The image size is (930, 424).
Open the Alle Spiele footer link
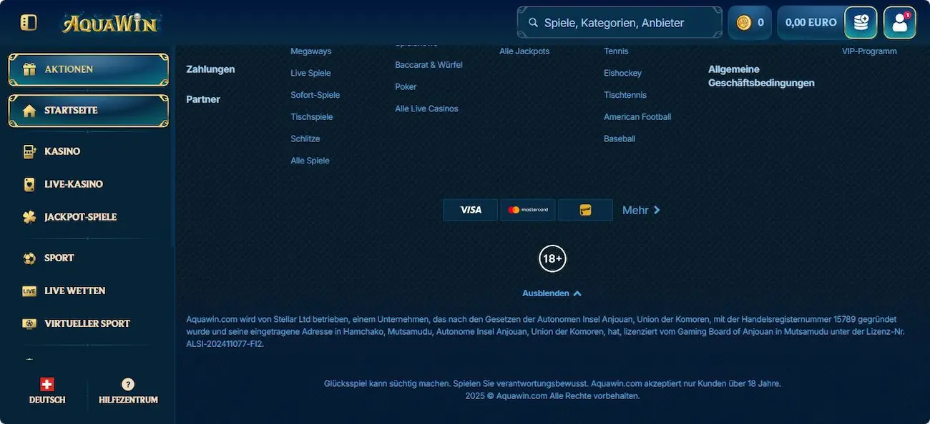click(x=310, y=161)
